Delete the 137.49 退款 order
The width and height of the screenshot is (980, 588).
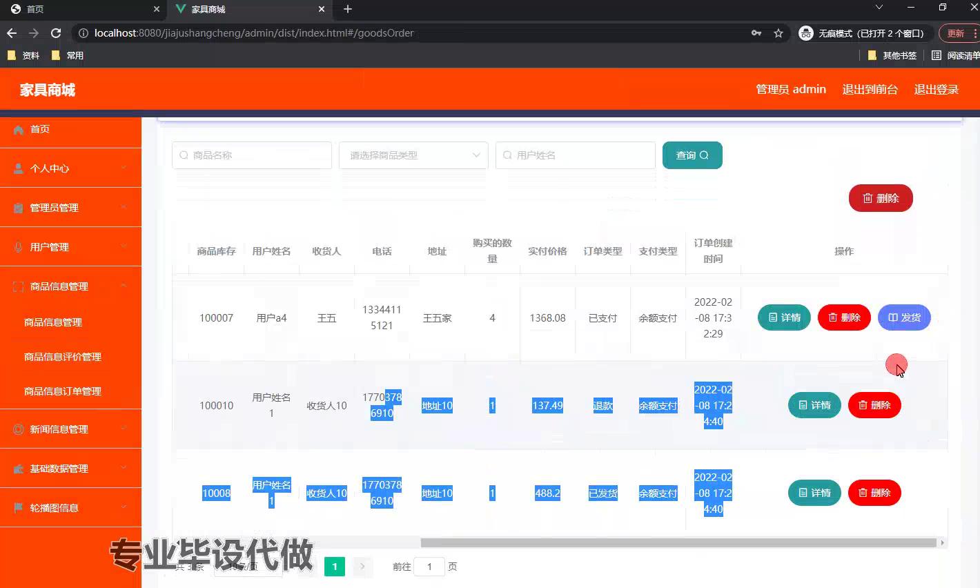[874, 405]
